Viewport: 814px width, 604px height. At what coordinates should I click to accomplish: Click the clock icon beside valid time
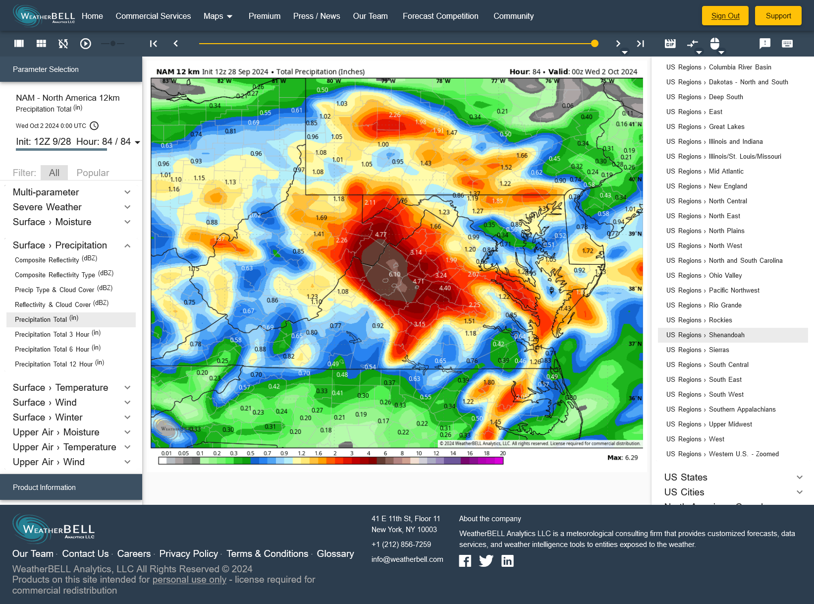pyautogui.click(x=94, y=126)
